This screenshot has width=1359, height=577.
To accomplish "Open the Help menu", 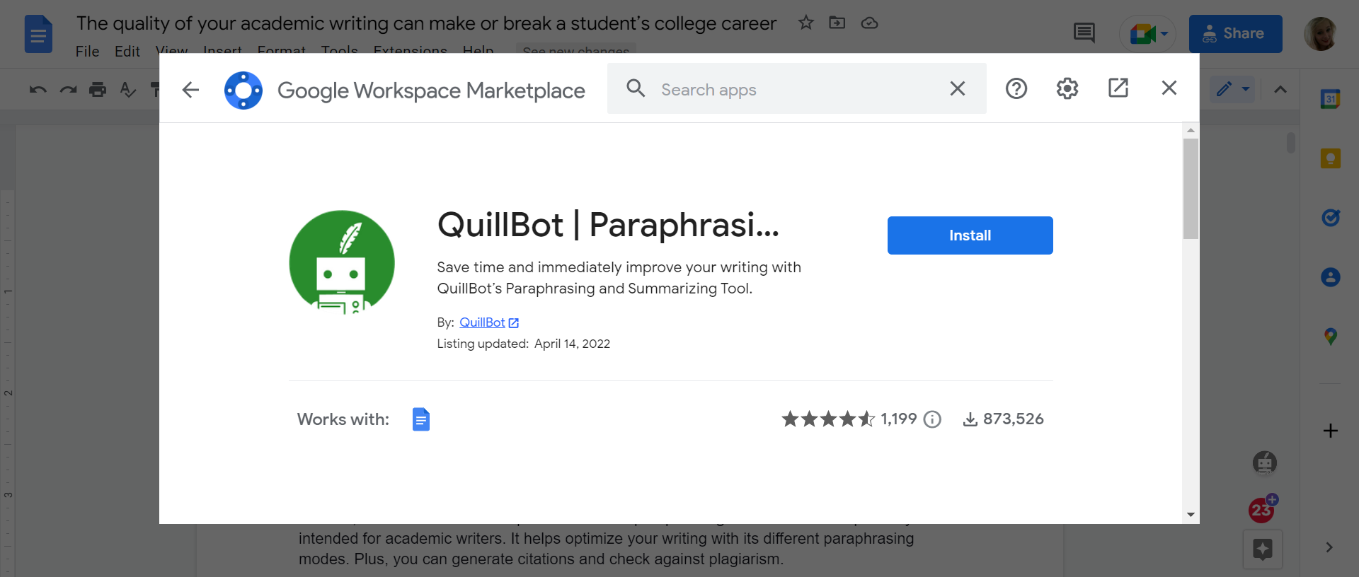I will (478, 51).
